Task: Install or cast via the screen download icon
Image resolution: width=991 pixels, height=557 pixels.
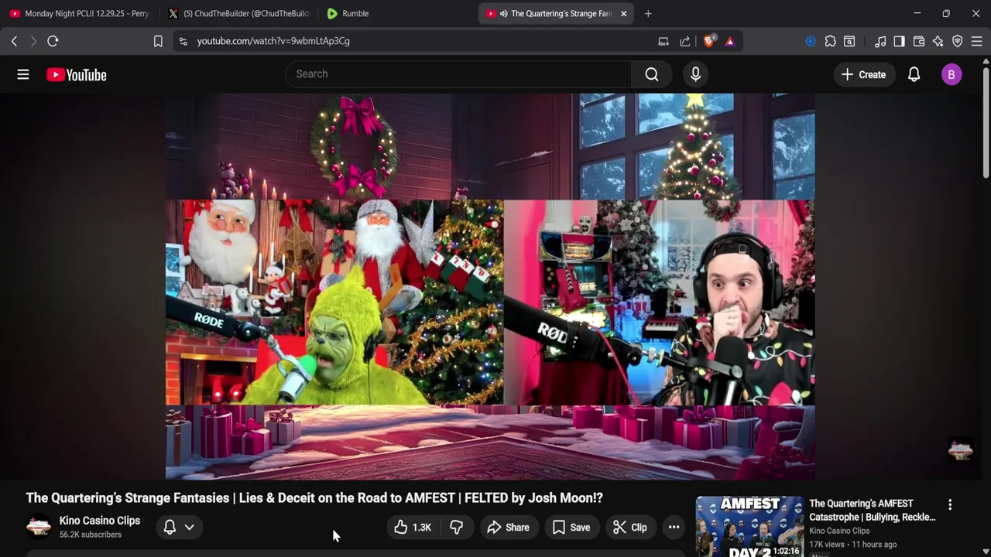Action: pyautogui.click(x=664, y=41)
